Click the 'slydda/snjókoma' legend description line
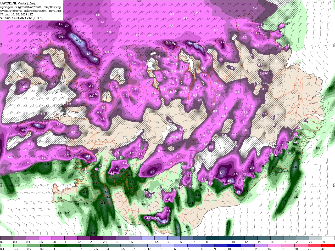 (x=31, y=11)
